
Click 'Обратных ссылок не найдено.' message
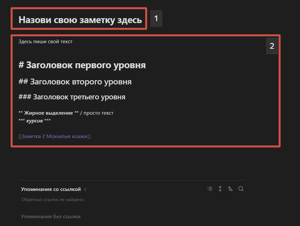(x=53, y=199)
